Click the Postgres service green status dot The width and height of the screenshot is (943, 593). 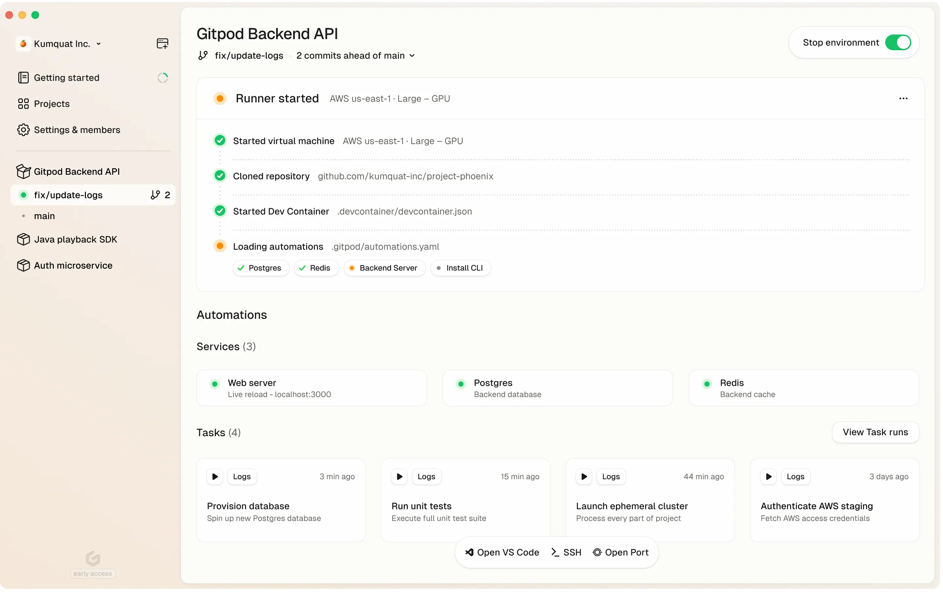461,384
